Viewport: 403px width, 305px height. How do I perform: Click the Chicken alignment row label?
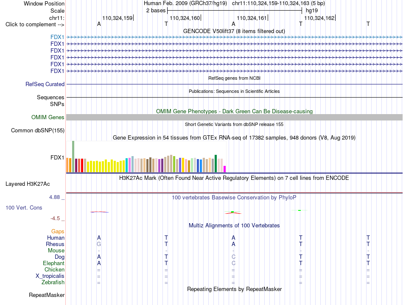coord(54,269)
